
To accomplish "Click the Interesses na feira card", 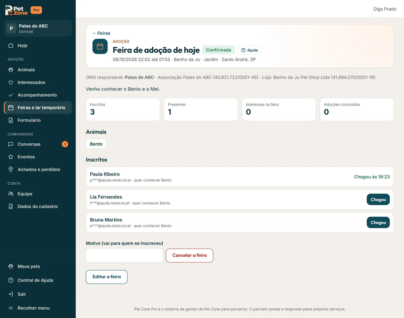I will click(x=279, y=110).
